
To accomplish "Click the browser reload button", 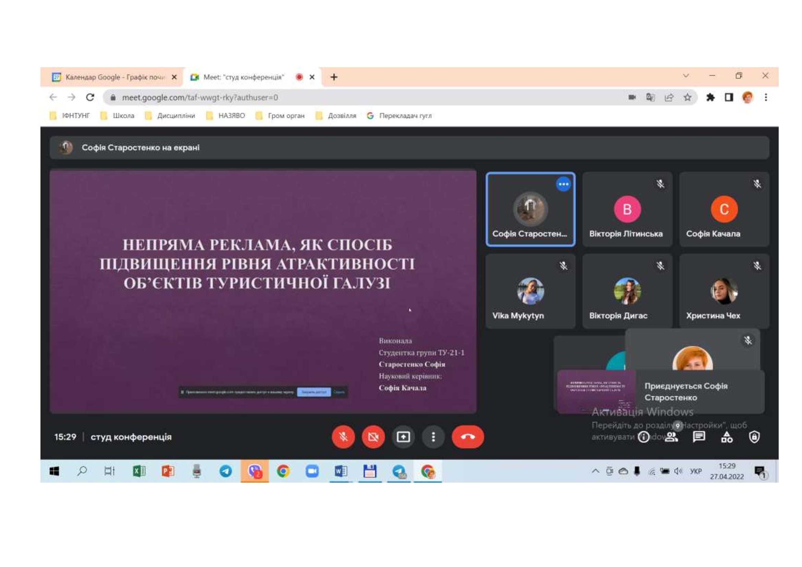I will (x=90, y=97).
